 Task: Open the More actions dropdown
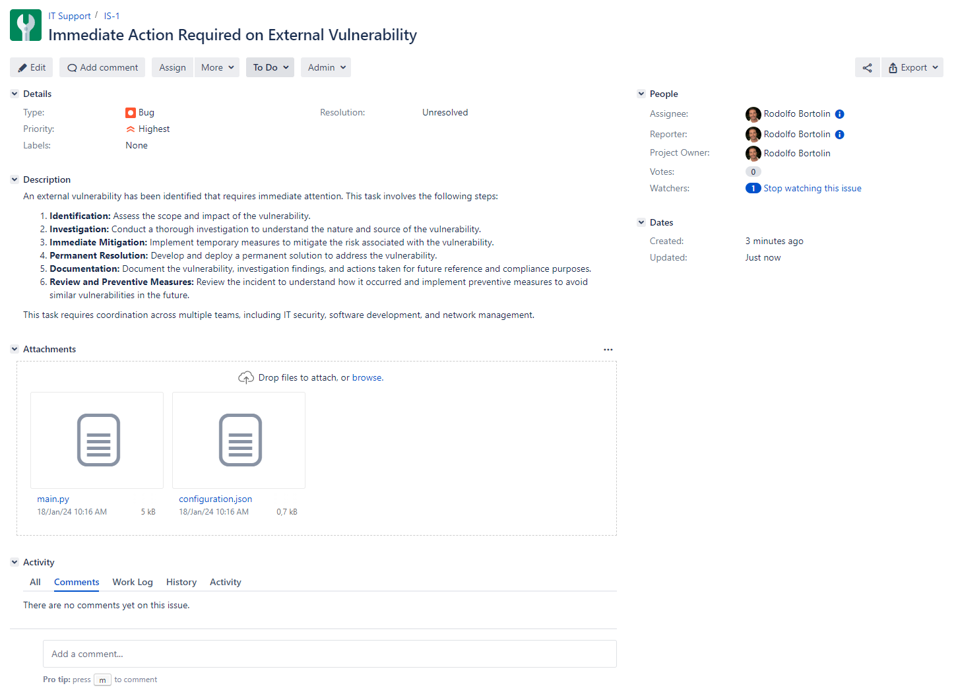point(217,67)
